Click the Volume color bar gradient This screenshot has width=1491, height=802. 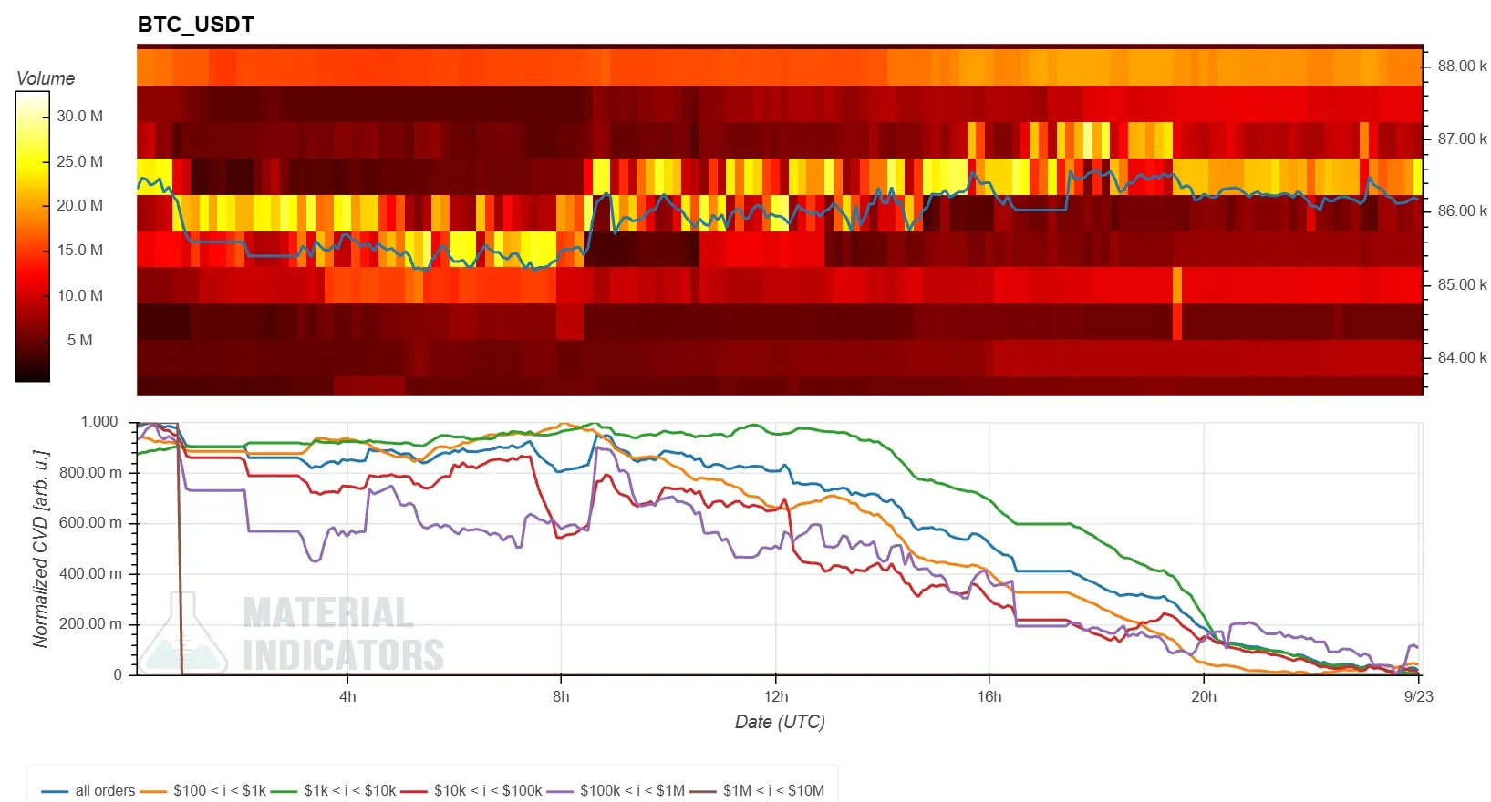click(x=32, y=237)
